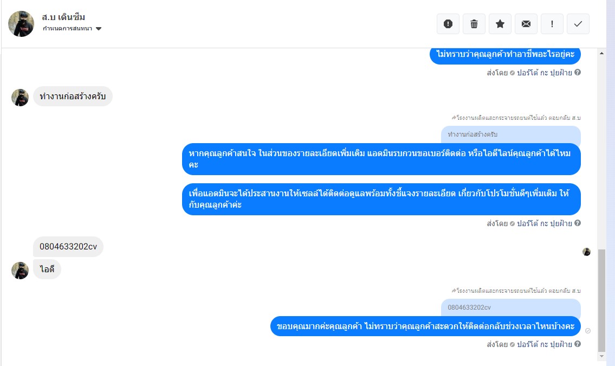
Task: Mark conversation done with checkmark button
Action: click(x=578, y=24)
